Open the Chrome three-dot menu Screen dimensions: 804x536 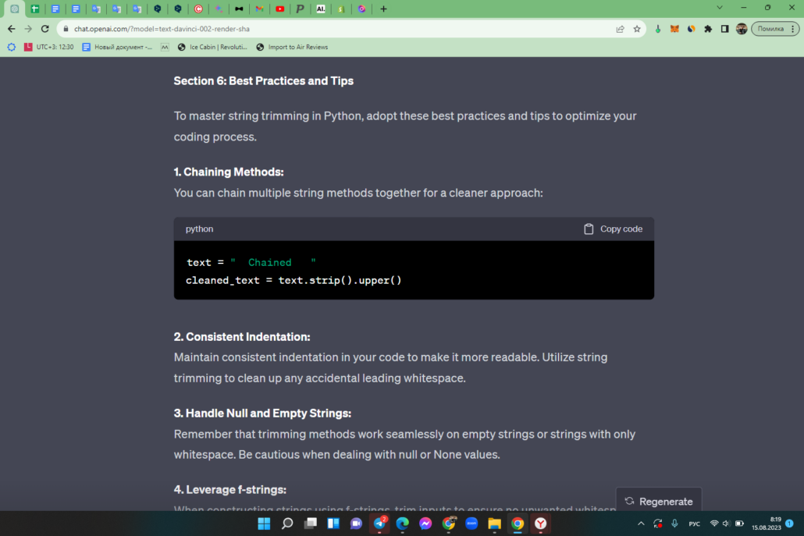pos(793,29)
